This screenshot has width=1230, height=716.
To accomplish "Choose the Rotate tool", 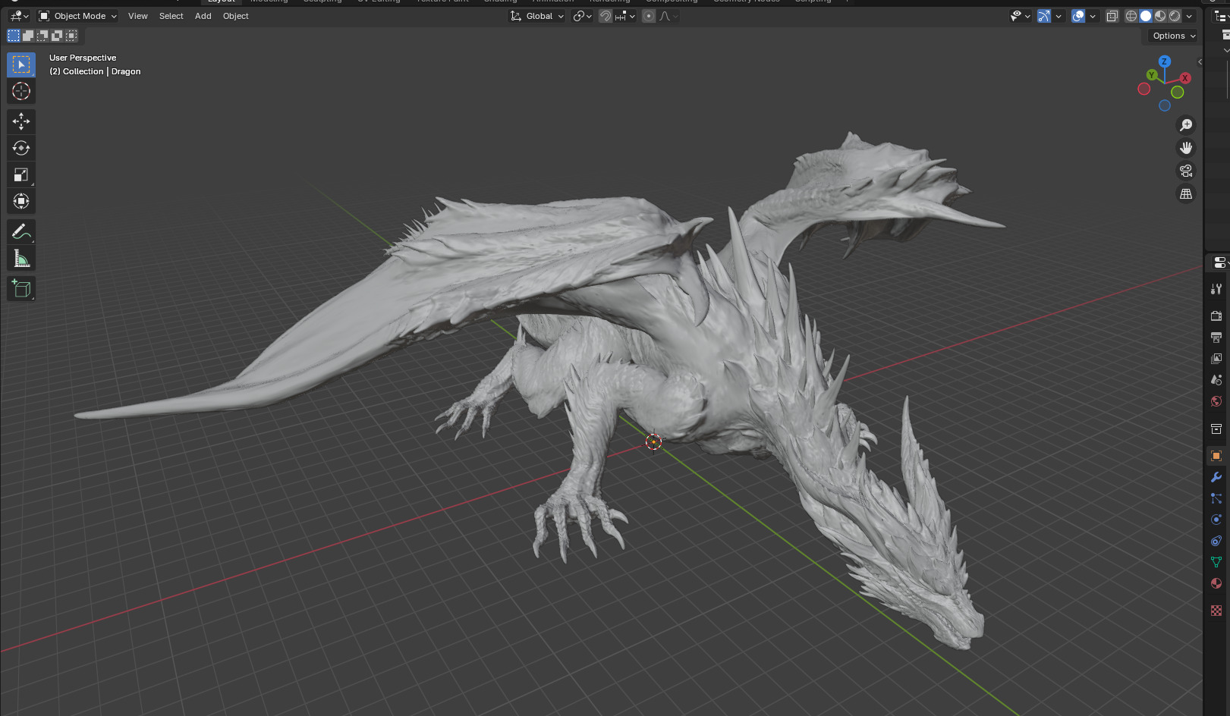I will click(x=21, y=148).
